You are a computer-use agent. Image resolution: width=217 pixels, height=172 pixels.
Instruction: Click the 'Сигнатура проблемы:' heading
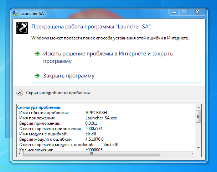coord(39,107)
